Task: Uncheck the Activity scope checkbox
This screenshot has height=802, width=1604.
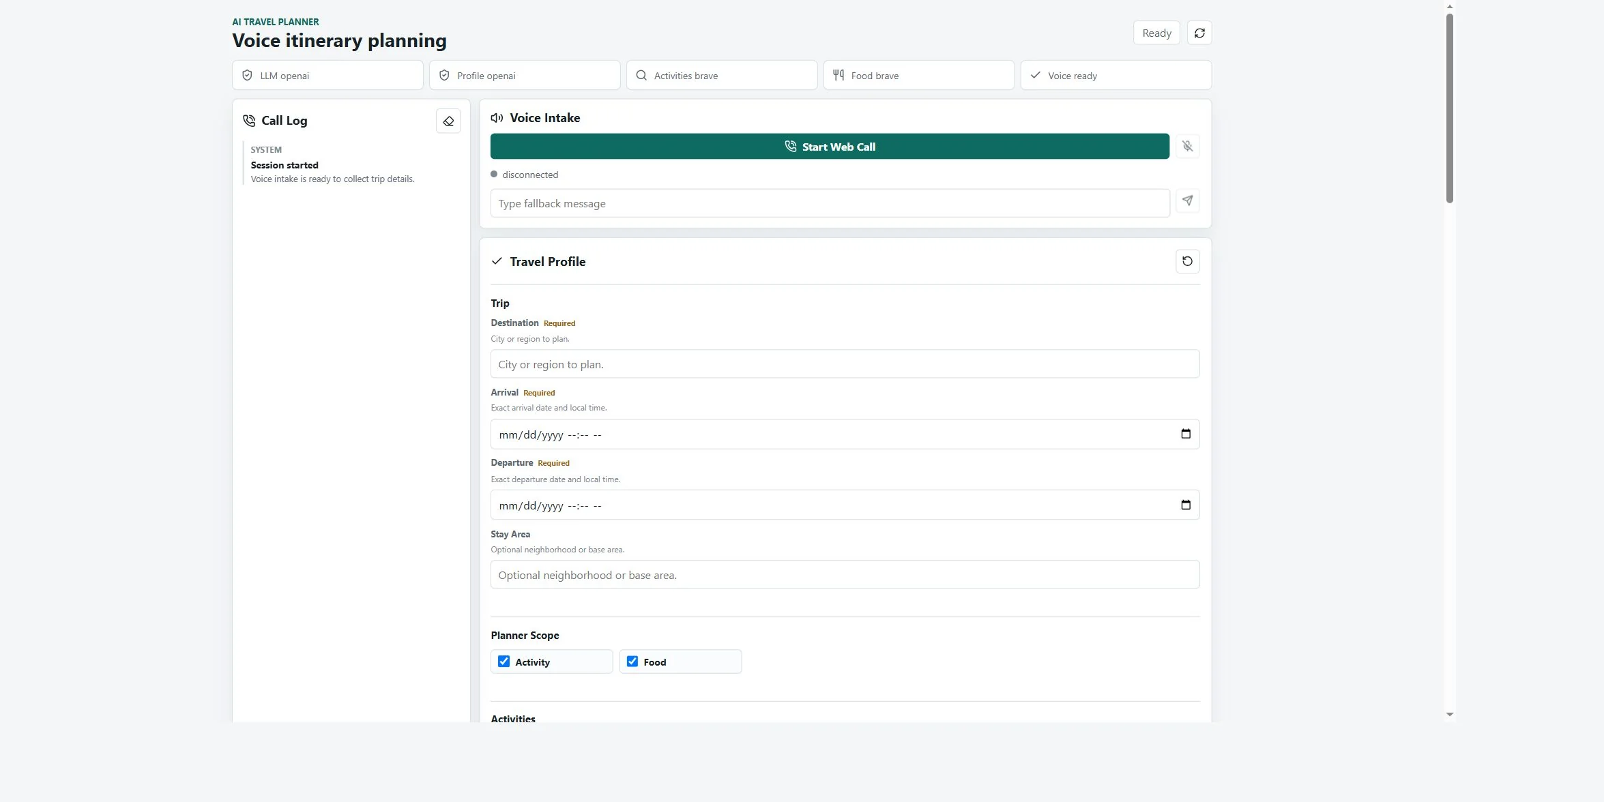Action: tap(504, 662)
